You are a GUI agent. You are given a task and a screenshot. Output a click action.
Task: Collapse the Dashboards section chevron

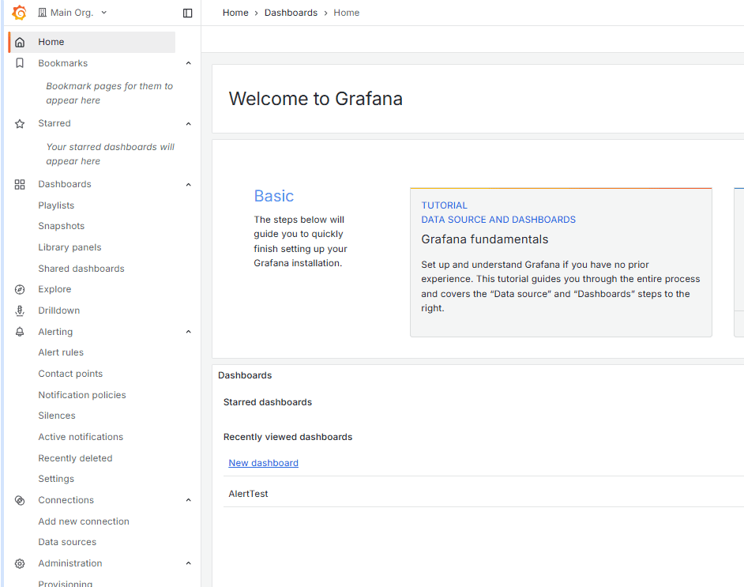[189, 185]
